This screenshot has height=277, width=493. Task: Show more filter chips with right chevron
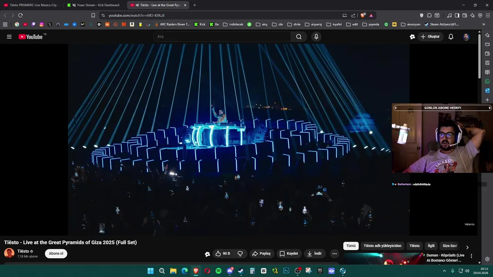click(467, 247)
